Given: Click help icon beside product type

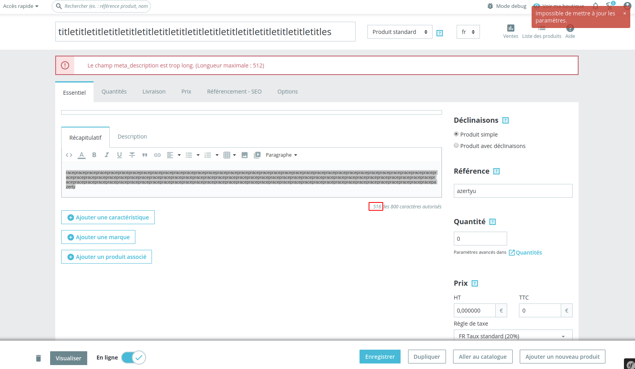Looking at the screenshot, I should [440, 33].
